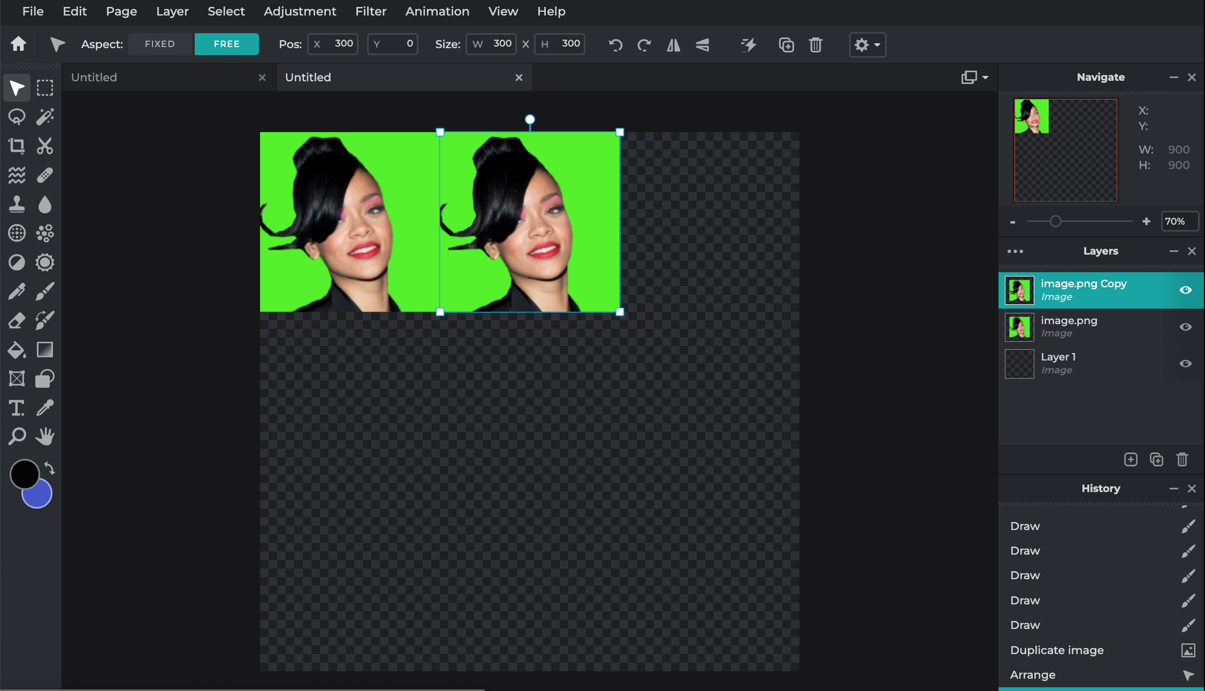Screen dimensions: 1205x691
Task: Select the Magic Wand tool
Action: point(45,117)
